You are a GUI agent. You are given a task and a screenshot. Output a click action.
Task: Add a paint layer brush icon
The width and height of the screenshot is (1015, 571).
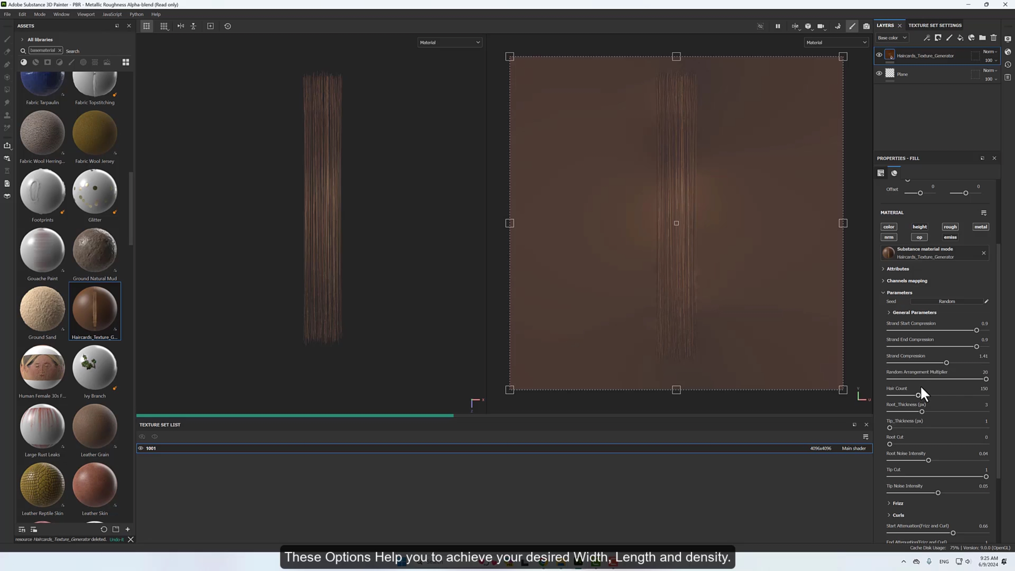[x=949, y=38]
